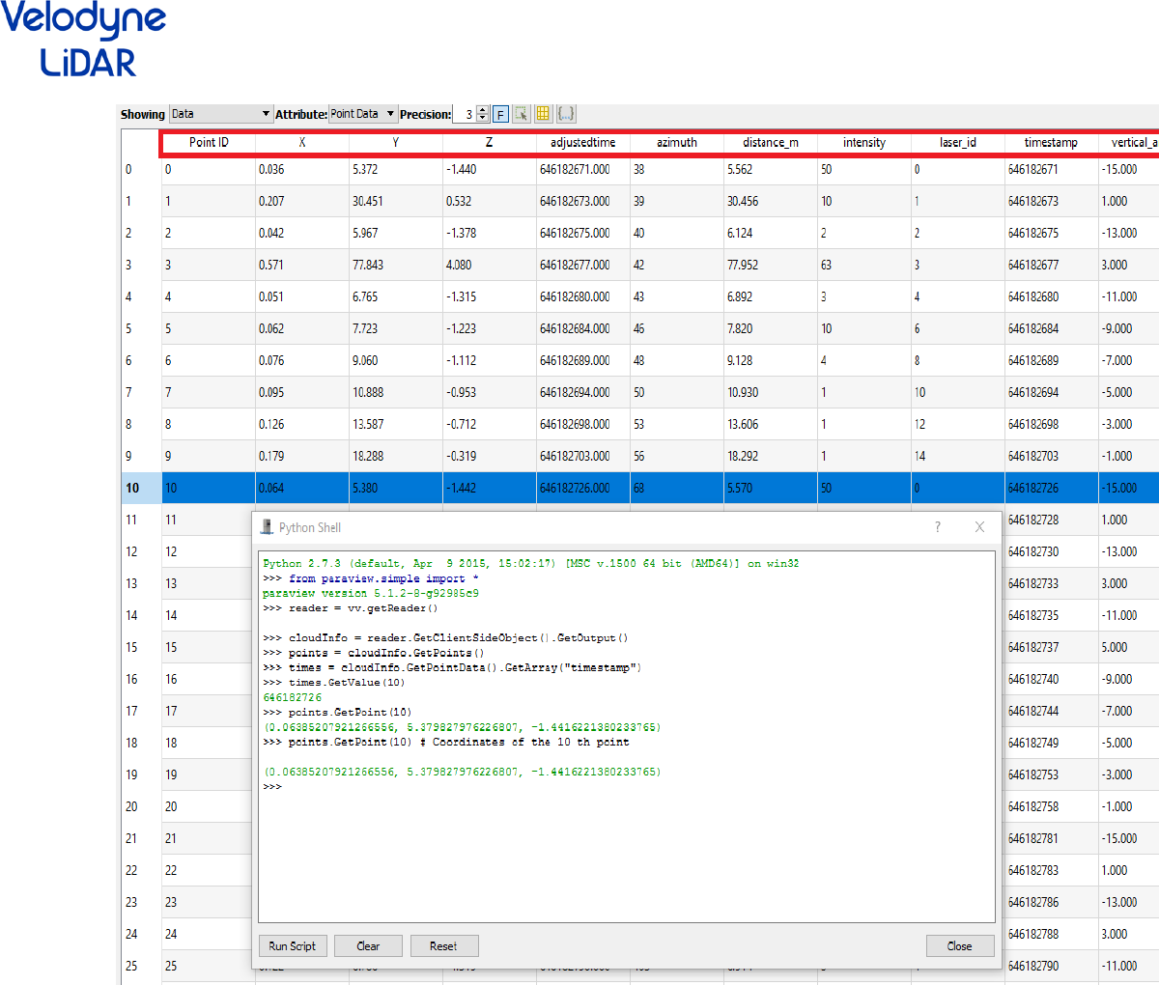Viewport: 1159px width, 985px height.
Task: Click the Run Script button
Action: click(293, 946)
